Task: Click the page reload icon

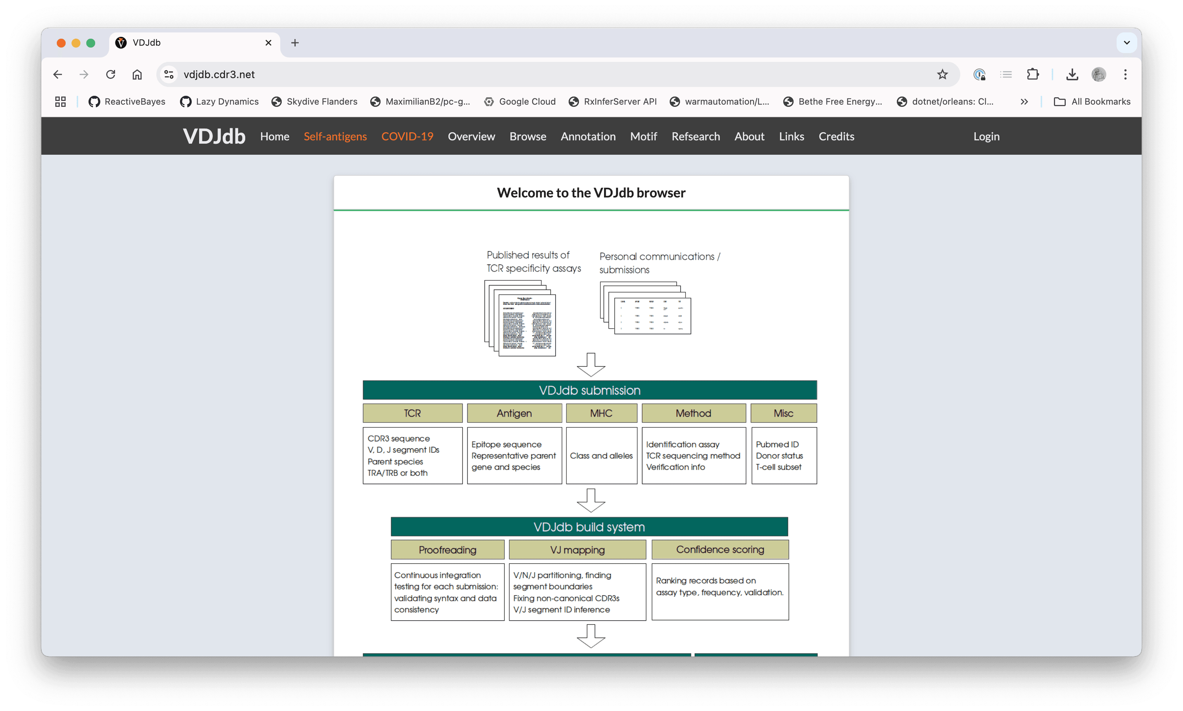Action: 111,74
